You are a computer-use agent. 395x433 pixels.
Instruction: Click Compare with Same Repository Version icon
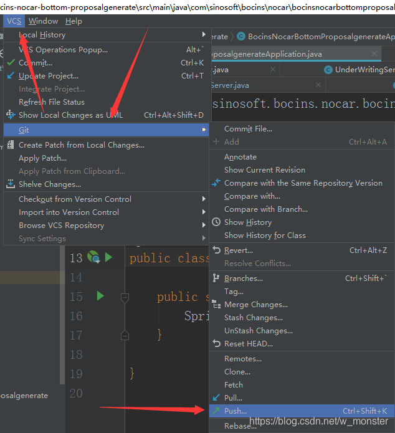pos(216,183)
